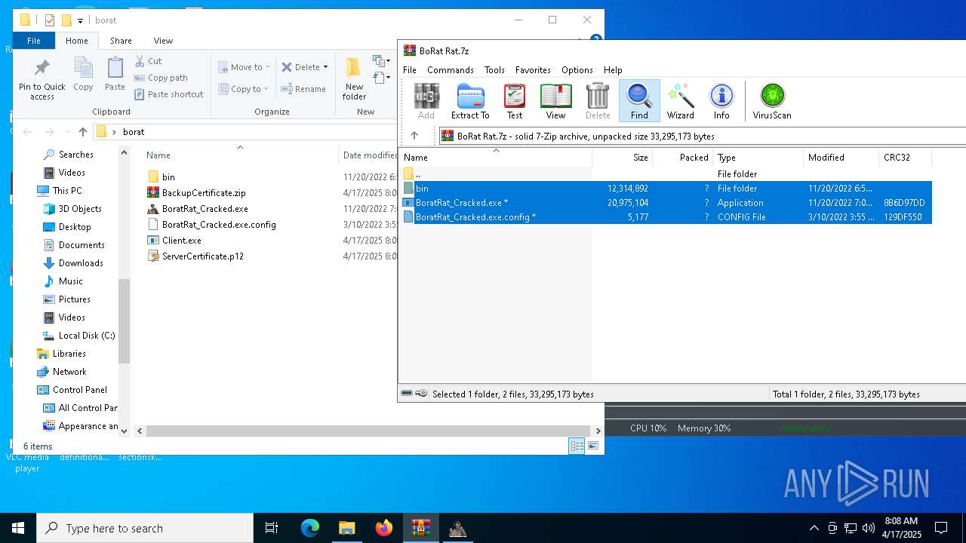The image size is (966, 543).
Task: Click Paste shortcut in Explorer ribbon
Action: click(169, 94)
